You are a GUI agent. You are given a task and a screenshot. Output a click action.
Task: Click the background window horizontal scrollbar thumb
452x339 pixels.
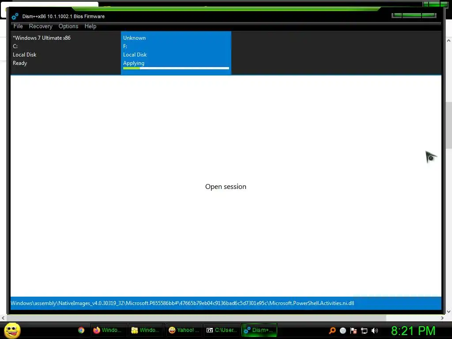[x=196, y=318]
